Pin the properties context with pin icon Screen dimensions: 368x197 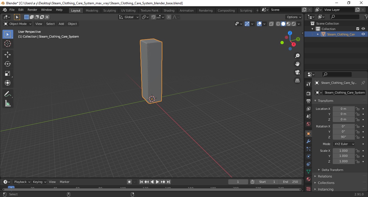(363, 83)
